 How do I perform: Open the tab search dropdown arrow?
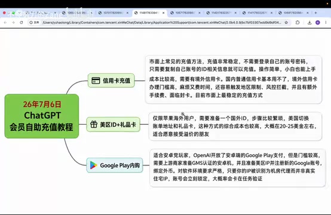pos(19,13)
